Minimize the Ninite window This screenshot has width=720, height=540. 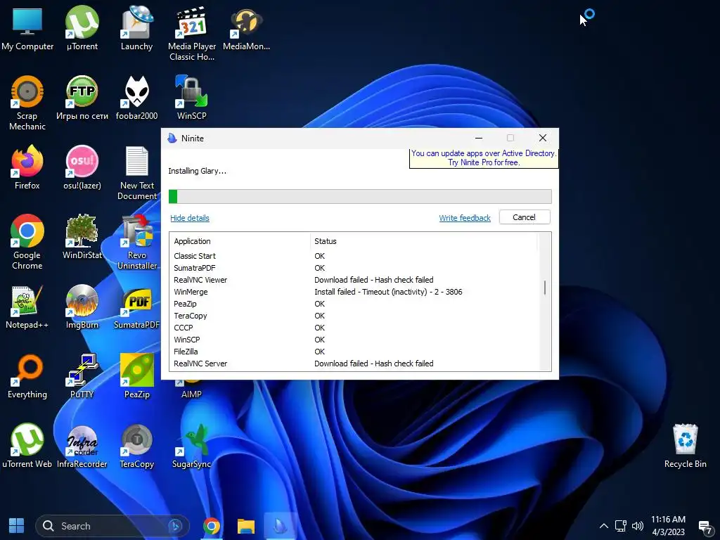(x=478, y=138)
